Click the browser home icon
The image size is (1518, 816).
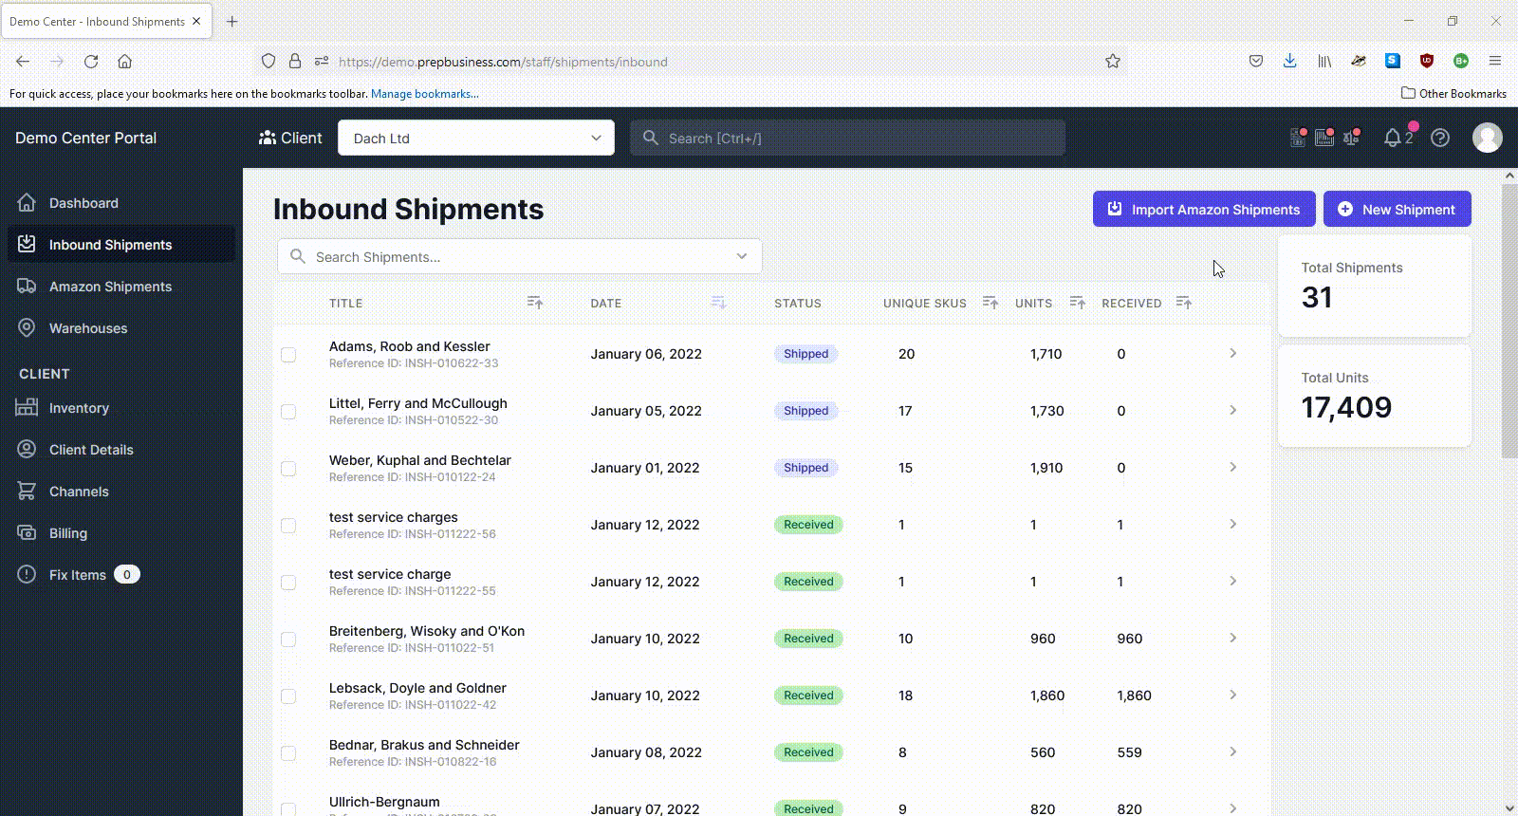(124, 61)
